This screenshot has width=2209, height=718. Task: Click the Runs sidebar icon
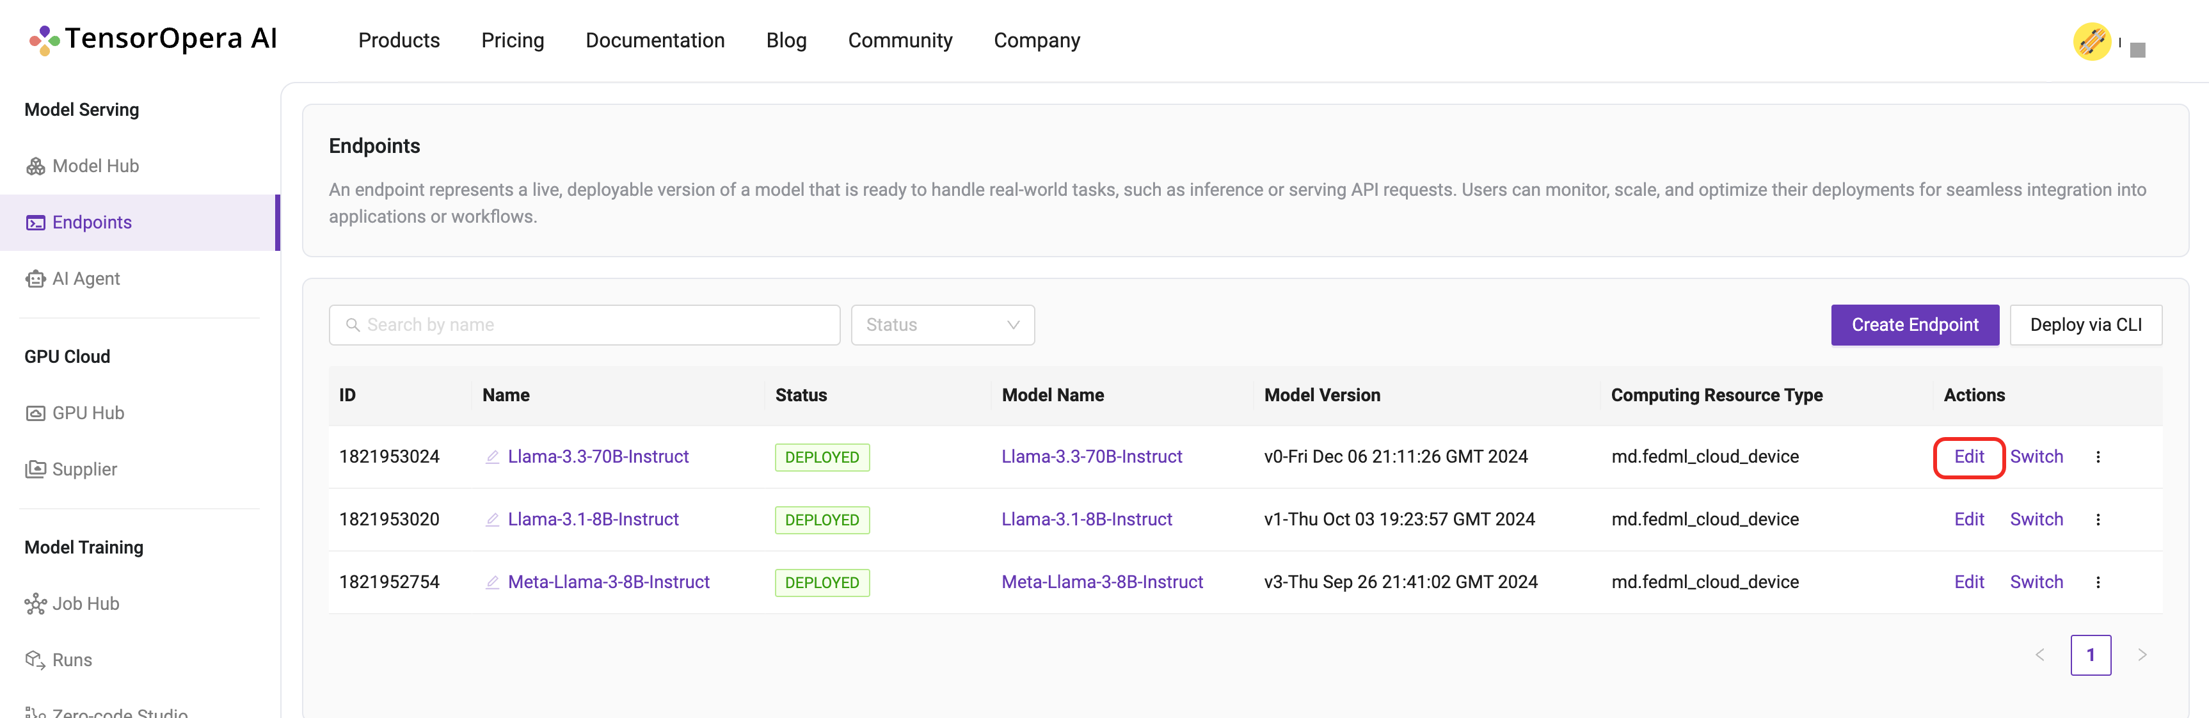(x=35, y=660)
